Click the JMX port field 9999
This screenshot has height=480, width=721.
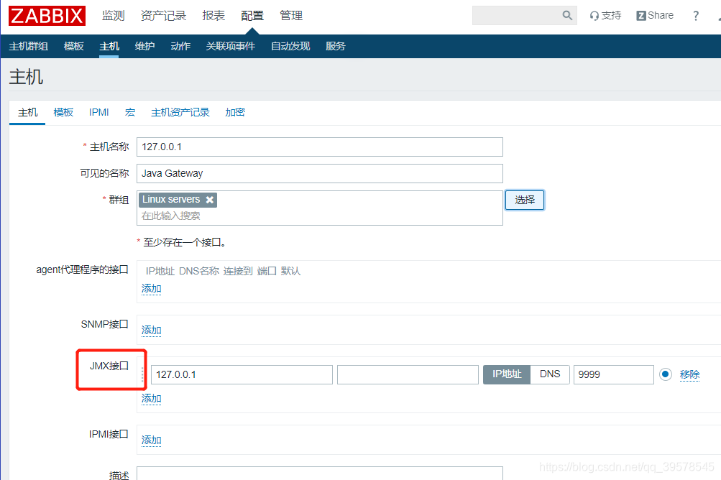pos(613,374)
